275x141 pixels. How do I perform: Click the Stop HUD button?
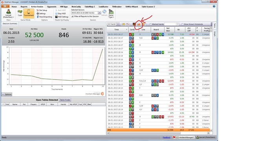[x=60, y=13]
